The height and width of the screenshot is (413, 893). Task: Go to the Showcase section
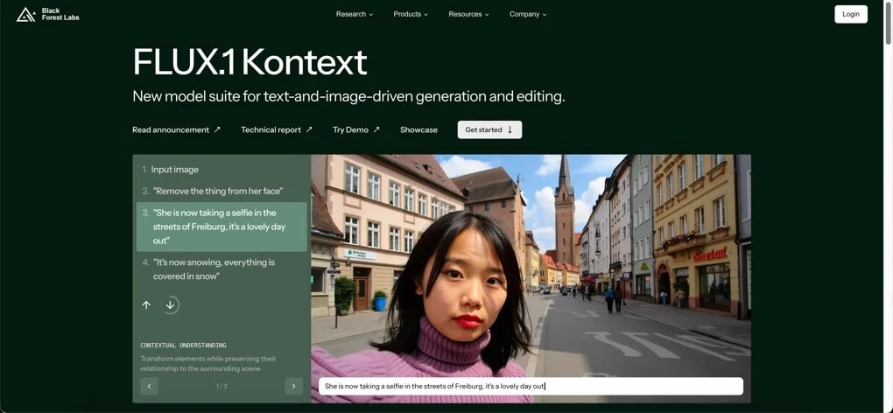pyautogui.click(x=418, y=129)
